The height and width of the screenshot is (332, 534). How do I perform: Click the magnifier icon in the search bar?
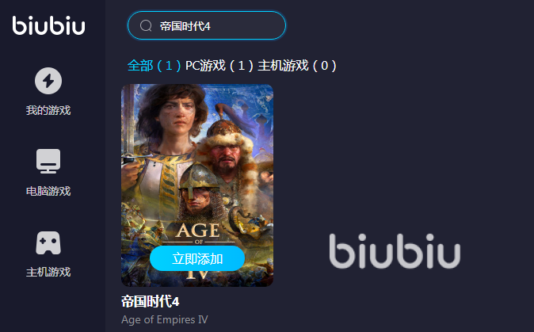click(146, 26)
